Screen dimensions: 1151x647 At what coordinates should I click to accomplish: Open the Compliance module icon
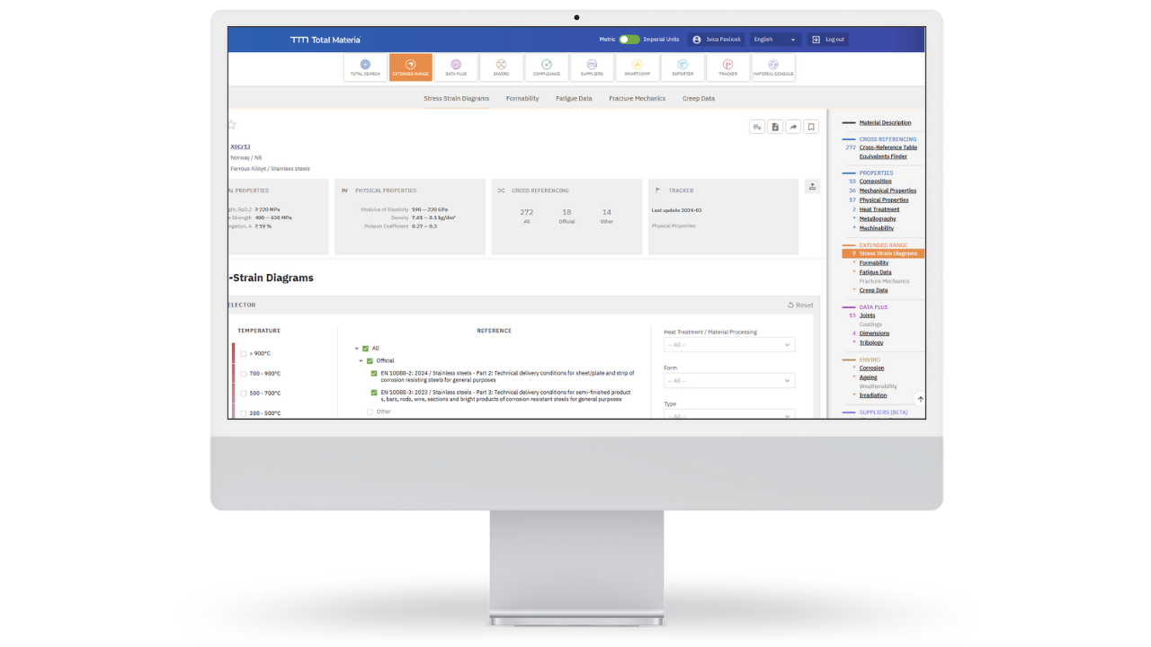point(547,67)
